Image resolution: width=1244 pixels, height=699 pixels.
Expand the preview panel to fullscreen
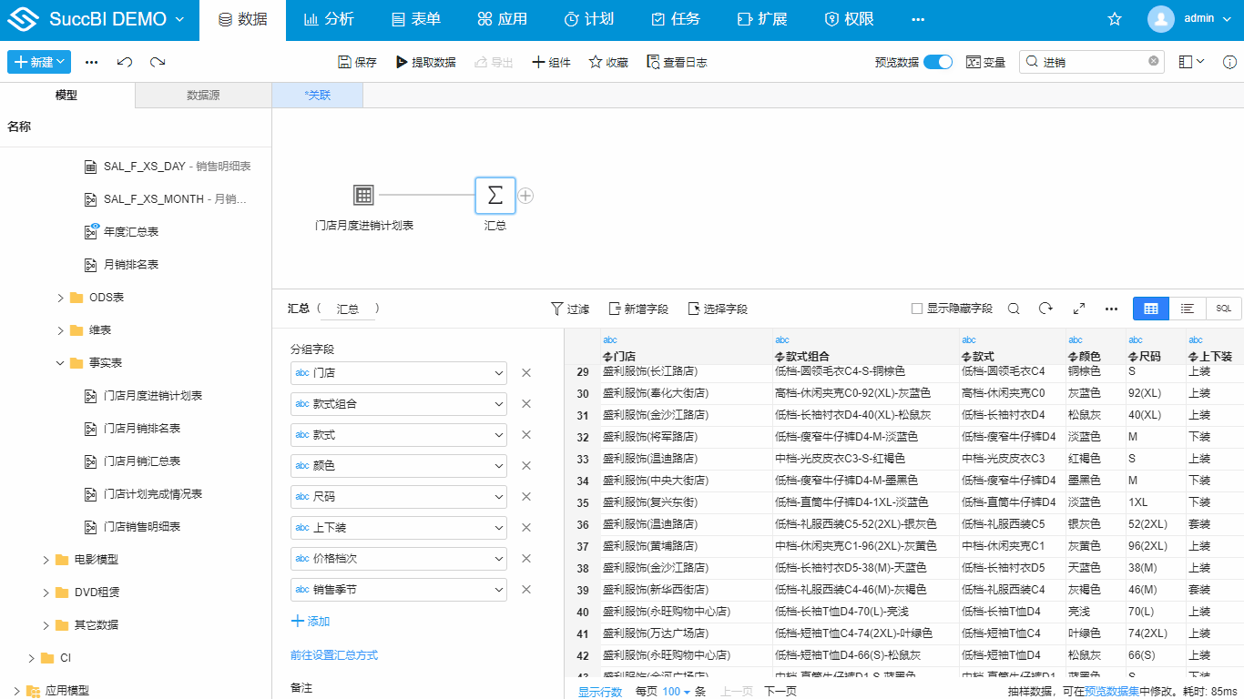[x=1078, y=309]
